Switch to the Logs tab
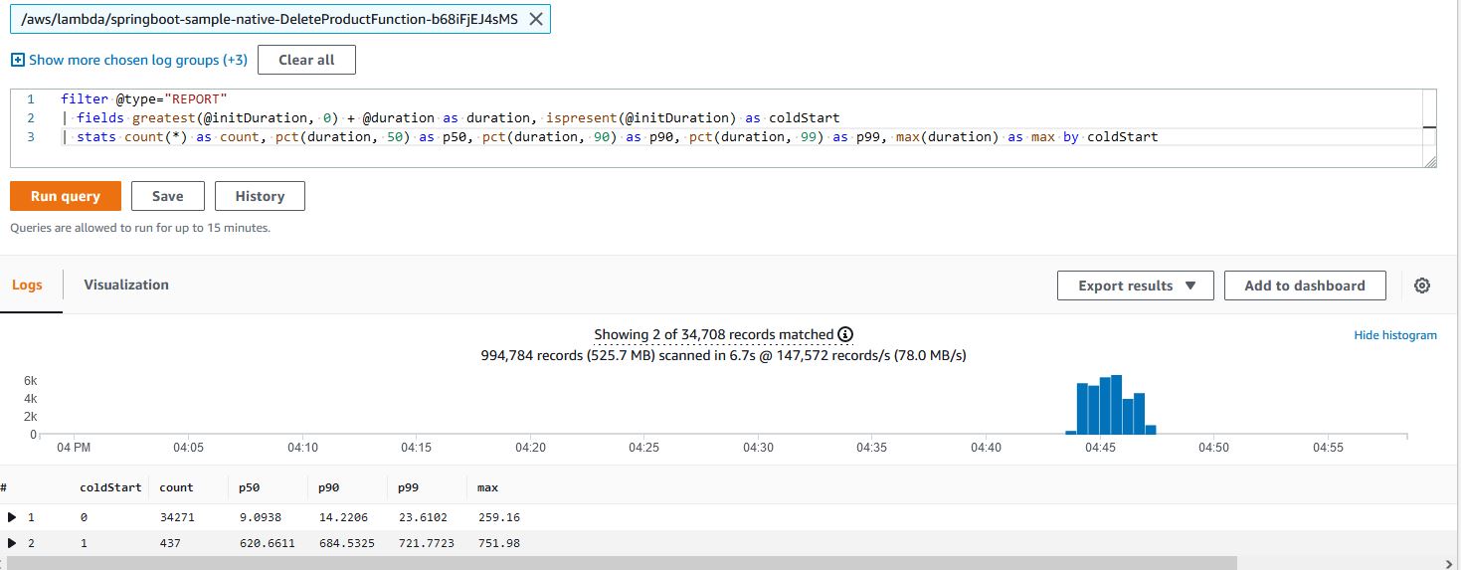Viewport: 1461px width, 570px height. (x=27, y=285)
